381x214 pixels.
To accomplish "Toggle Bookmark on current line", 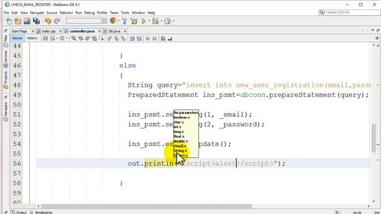I will [x=123, y=38].
